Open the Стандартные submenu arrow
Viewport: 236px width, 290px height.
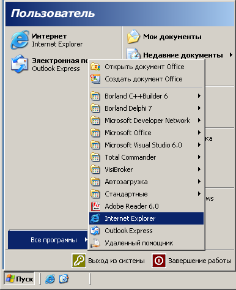199,194
